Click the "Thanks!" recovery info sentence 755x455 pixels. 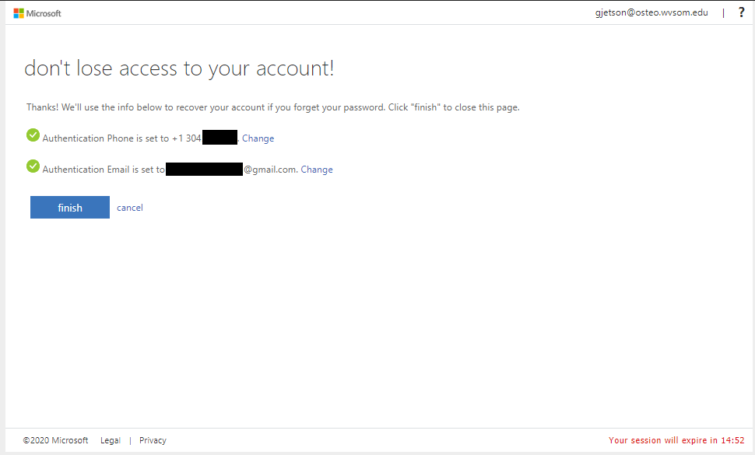(273, 107)
